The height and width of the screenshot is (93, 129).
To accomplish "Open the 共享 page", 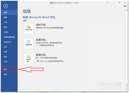I will (x=9, y=52).
